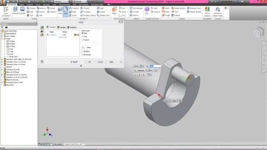This screenshot has width=267, height=150.
Task: Enable the All Fillets checkbox
Action: [83, 51]
